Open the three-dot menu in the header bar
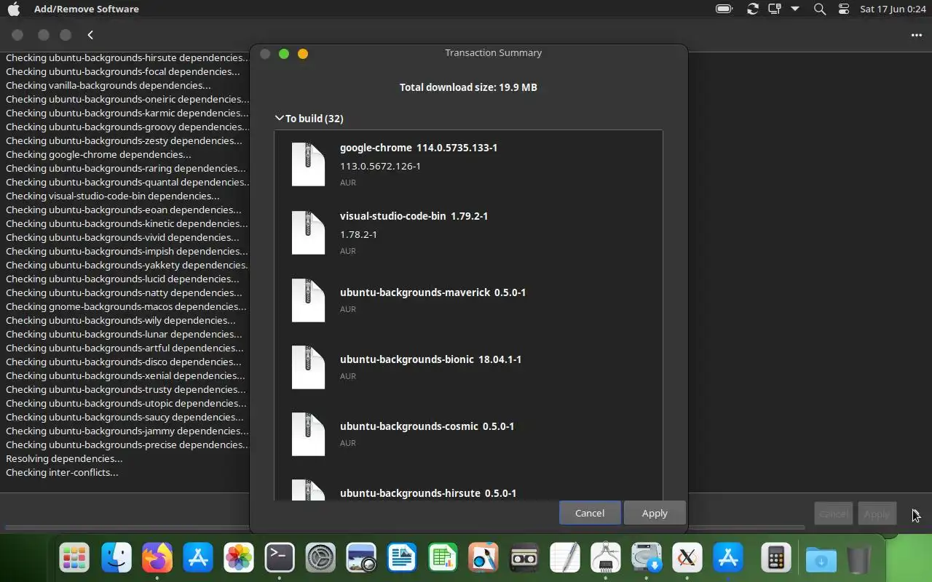 pos(916,35)
